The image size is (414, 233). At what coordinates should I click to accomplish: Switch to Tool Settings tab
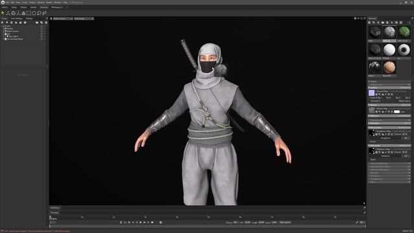coord(16,19)
